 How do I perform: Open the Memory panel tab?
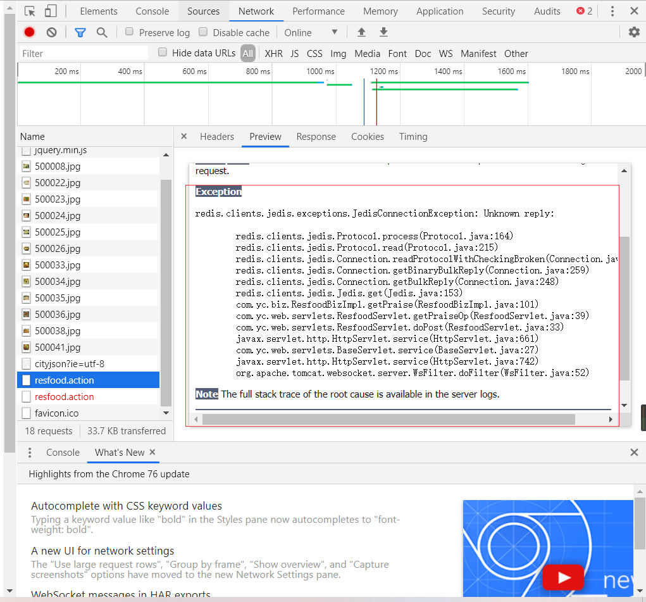380,11
